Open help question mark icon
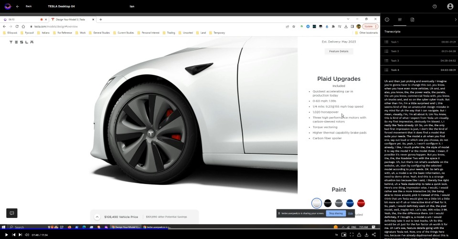This screenshot has height=239, width=458. [435, 6]
